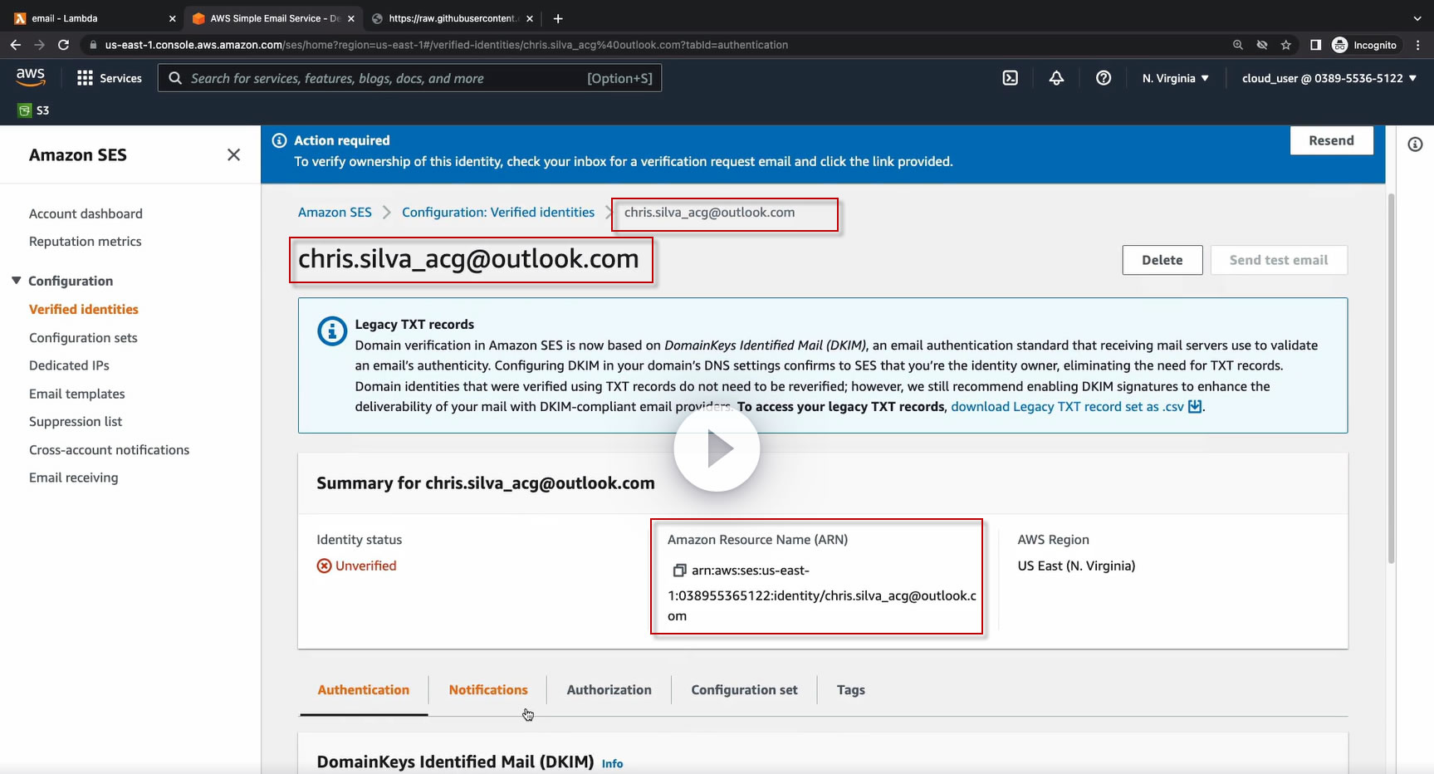The width and height of the screenshot is (1434, 774).
Task: Open the tab search chevron
Action: click(1417, 18)
